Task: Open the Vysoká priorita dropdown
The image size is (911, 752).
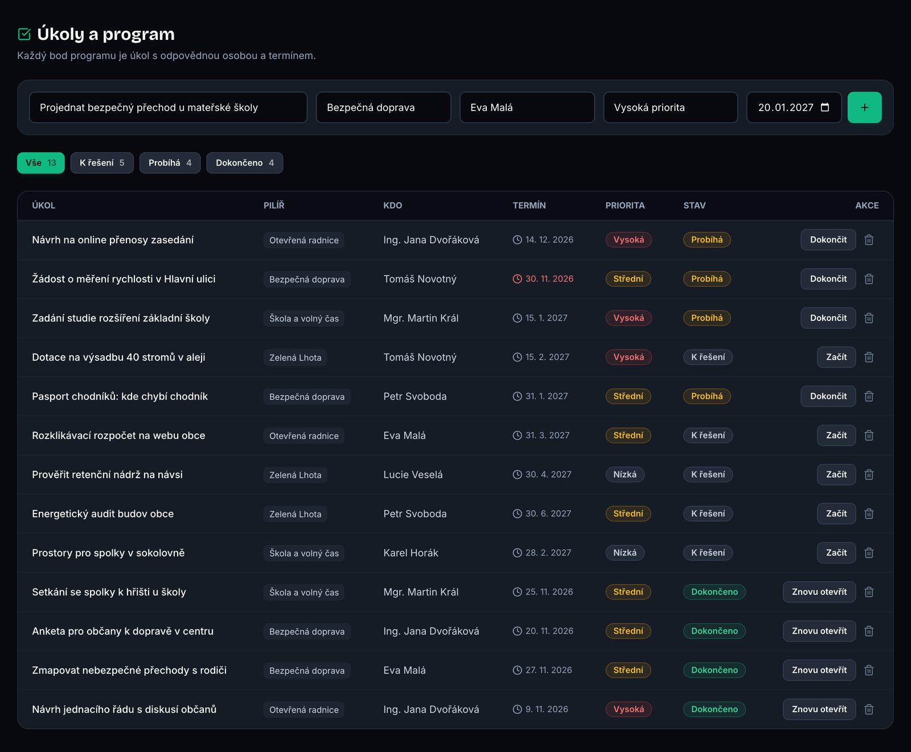Action: click(671, 108)
